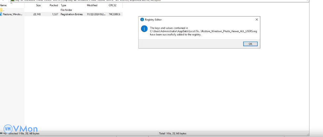Click the "Total 1 file, 28,148 bytes" status text
Viewport: 323px width, 137px height.
click(x=173, y=133)
